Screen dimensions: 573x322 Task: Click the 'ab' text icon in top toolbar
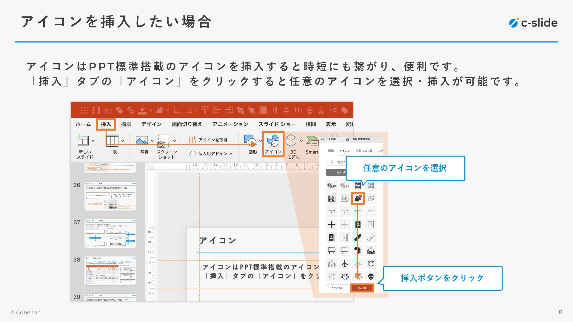click(107, 111)
